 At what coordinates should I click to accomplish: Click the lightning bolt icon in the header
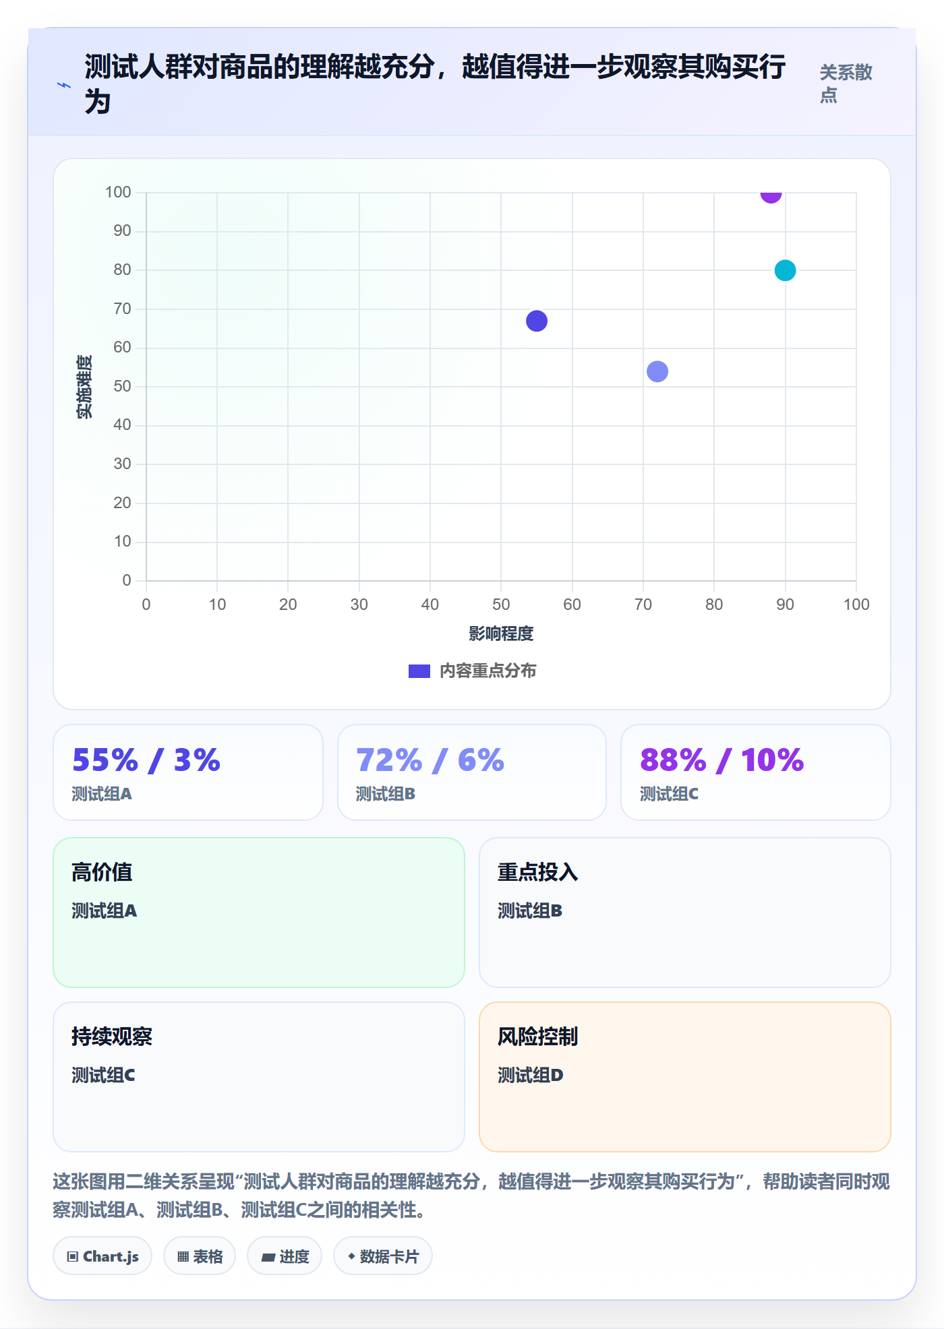click(64, 85)
